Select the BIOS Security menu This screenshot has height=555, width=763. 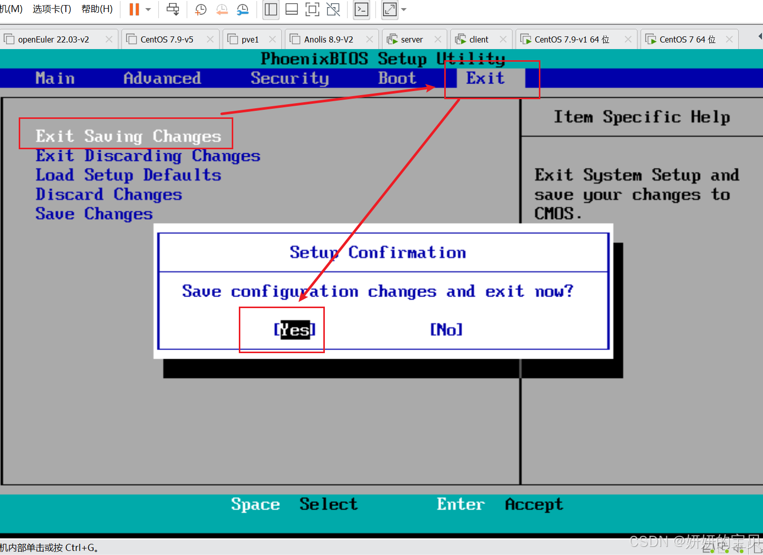click(290, 78)
